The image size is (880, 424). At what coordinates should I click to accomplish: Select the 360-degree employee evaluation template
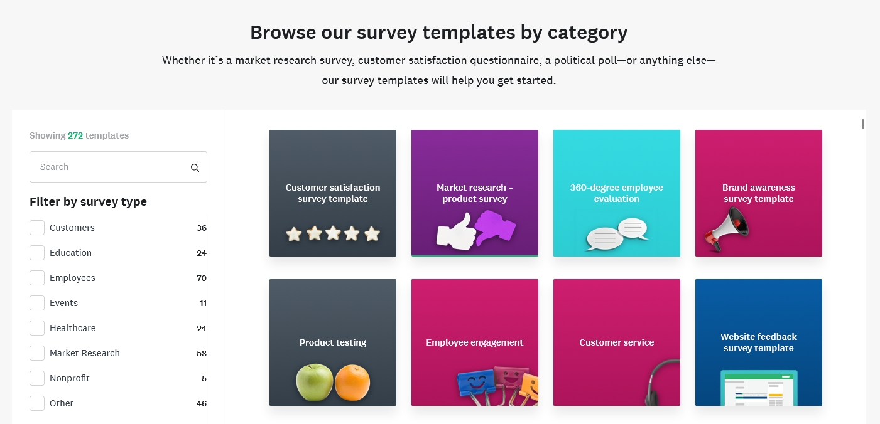pos(616,193)
